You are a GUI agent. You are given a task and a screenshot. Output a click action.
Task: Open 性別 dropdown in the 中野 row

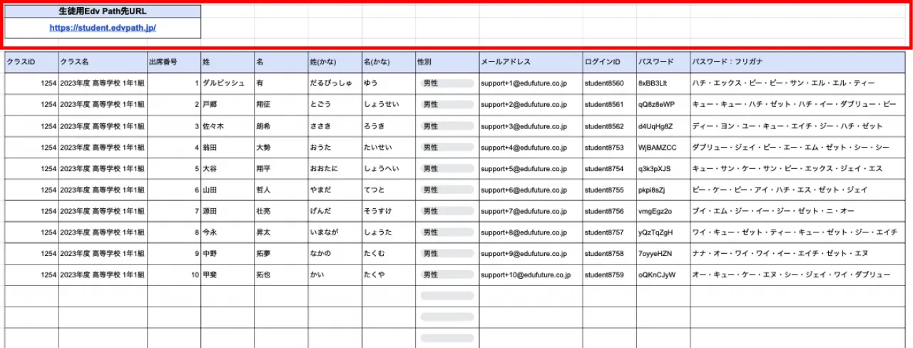(x=447, y=253)
